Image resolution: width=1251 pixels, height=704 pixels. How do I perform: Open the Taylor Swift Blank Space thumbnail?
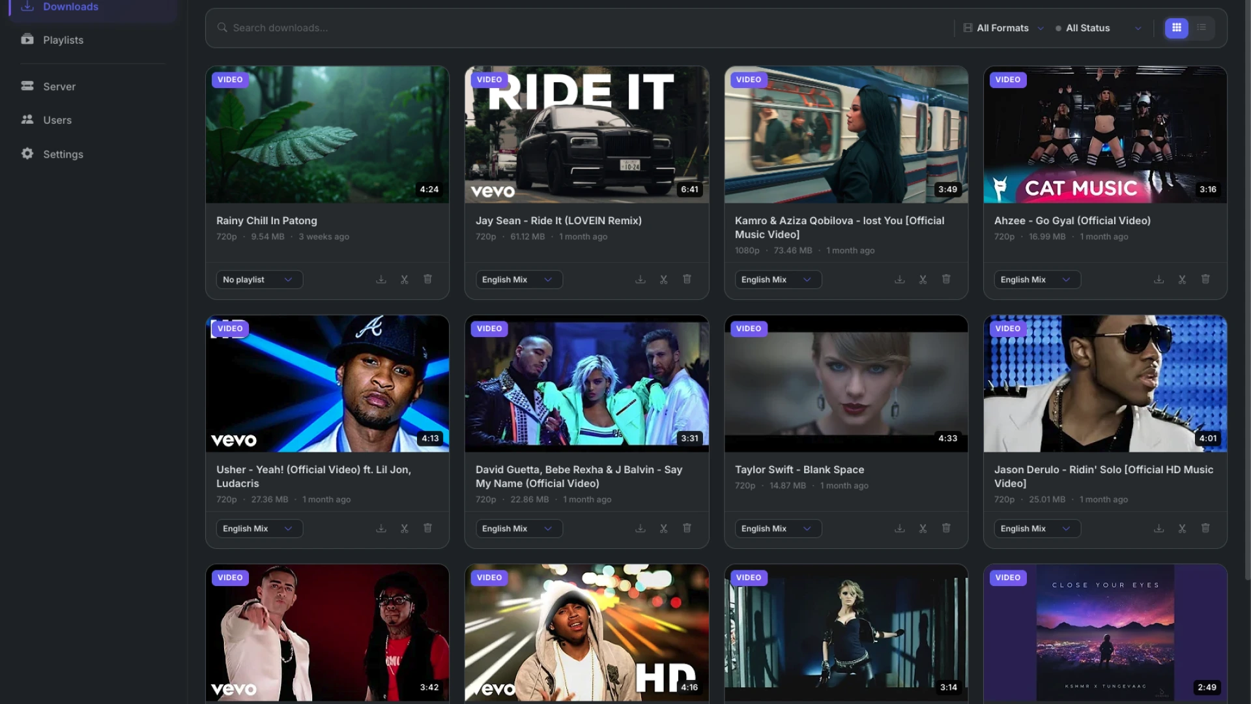846,383
